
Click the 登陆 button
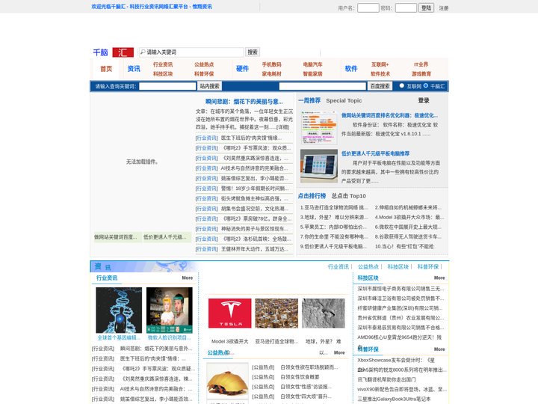click(x=426, y=7)
